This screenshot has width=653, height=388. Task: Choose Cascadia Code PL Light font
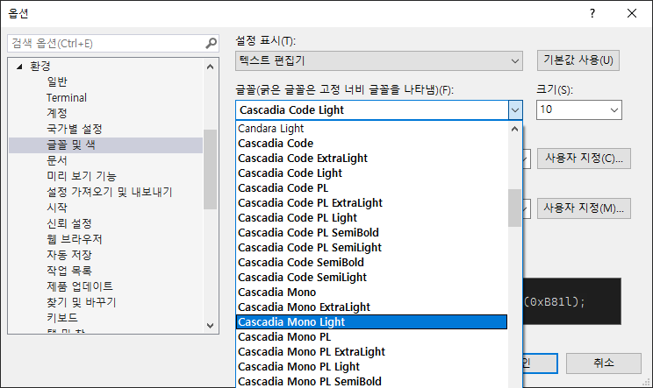coord(371,218)
